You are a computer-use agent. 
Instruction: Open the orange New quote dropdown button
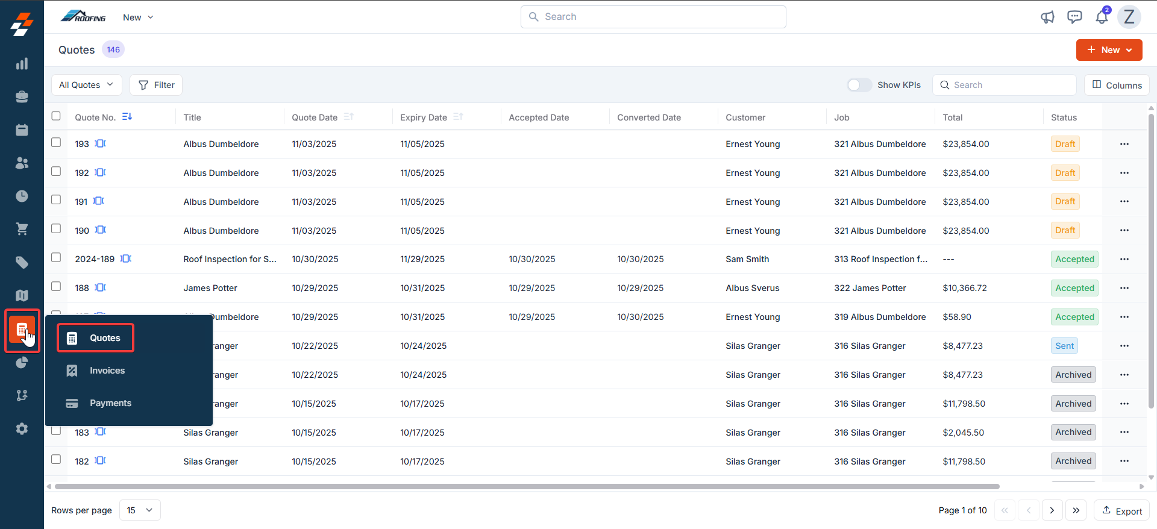[1109, 50]
